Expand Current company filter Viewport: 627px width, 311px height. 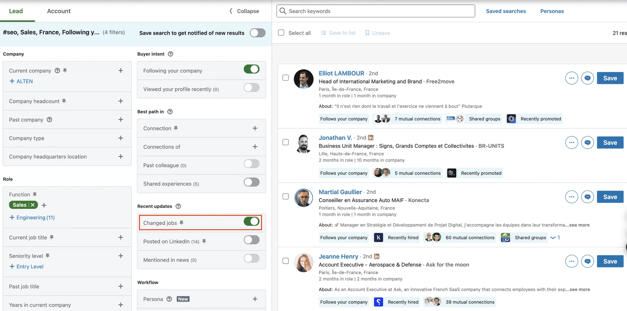[121, 70]
